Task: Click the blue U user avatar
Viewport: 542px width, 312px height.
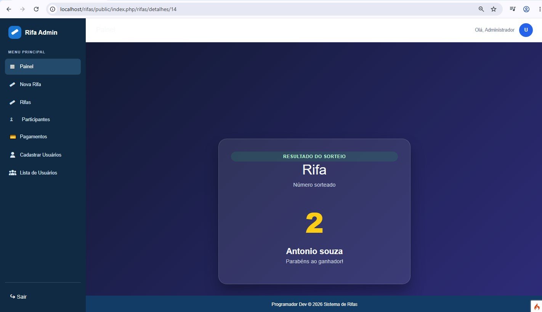Action: click(526, 30)
